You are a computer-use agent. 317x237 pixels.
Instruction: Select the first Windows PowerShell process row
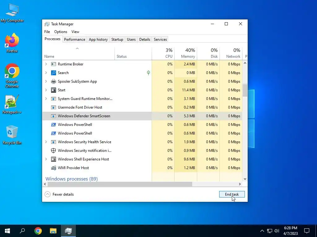pyautogui.click(x=142, y=125)
